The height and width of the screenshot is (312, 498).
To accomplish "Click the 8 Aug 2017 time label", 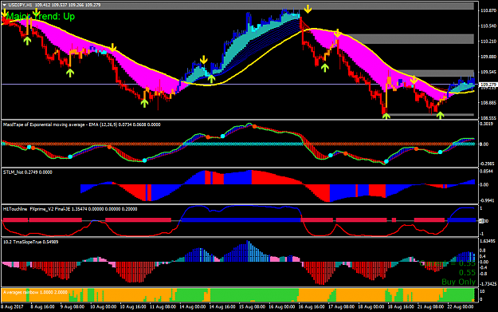I will tap(12, 306).
